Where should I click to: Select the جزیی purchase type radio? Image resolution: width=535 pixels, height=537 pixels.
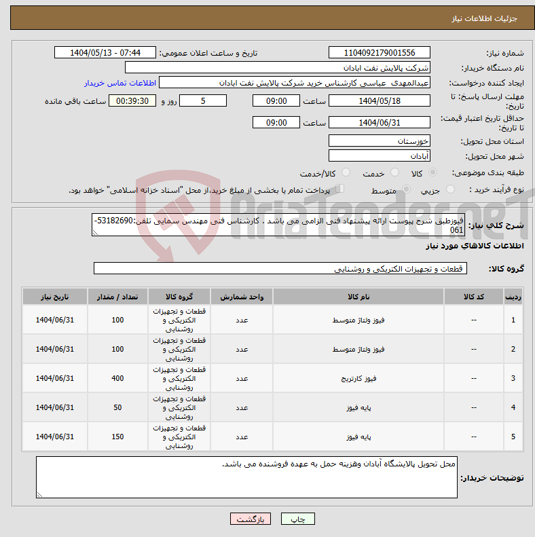pos(450,189)
